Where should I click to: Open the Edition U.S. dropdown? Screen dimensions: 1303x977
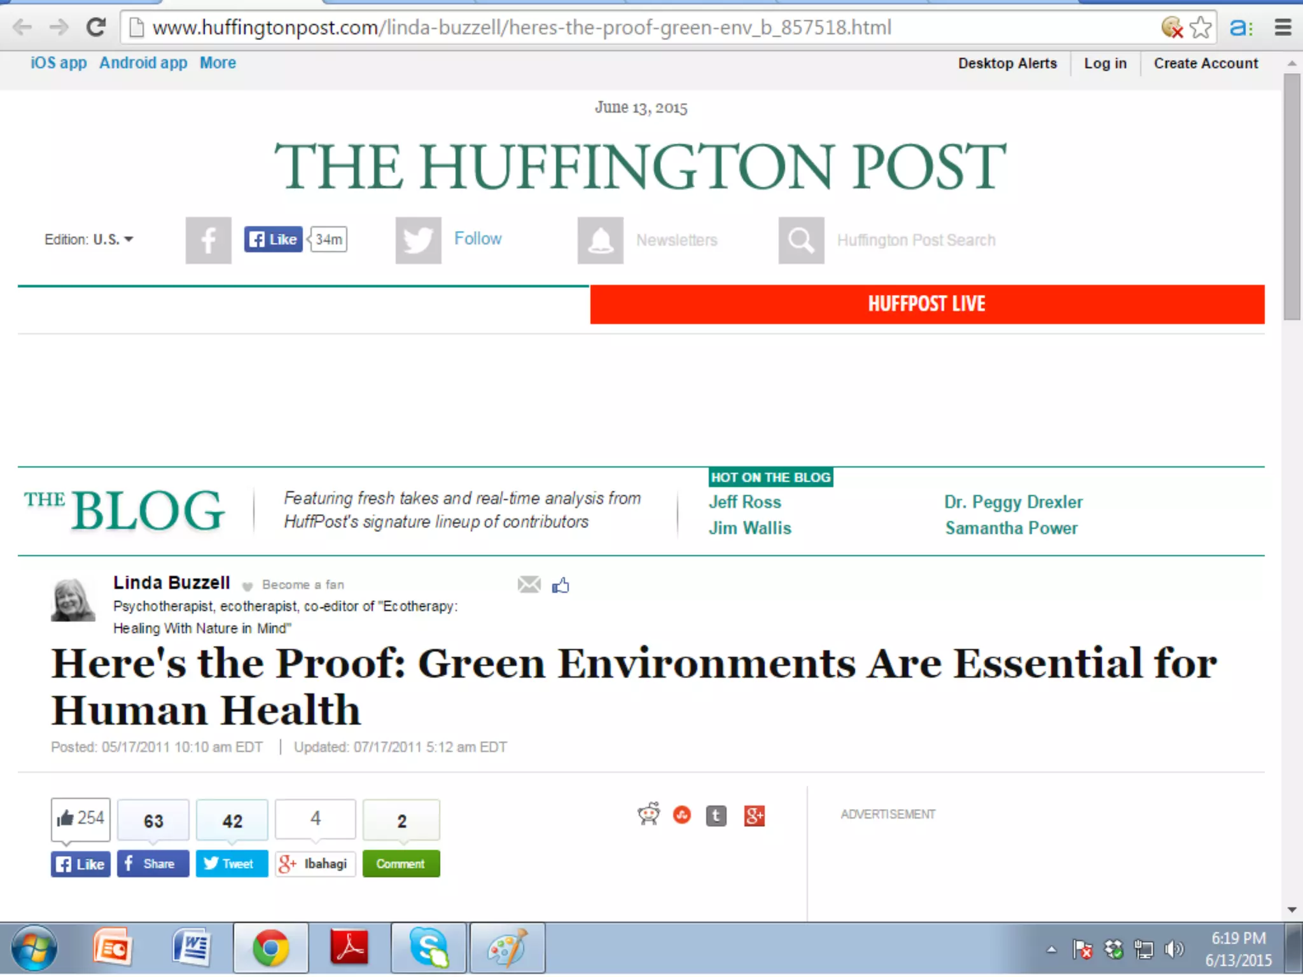coord(89,239)
